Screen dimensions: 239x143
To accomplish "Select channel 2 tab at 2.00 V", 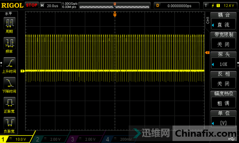I will [50, 139].
